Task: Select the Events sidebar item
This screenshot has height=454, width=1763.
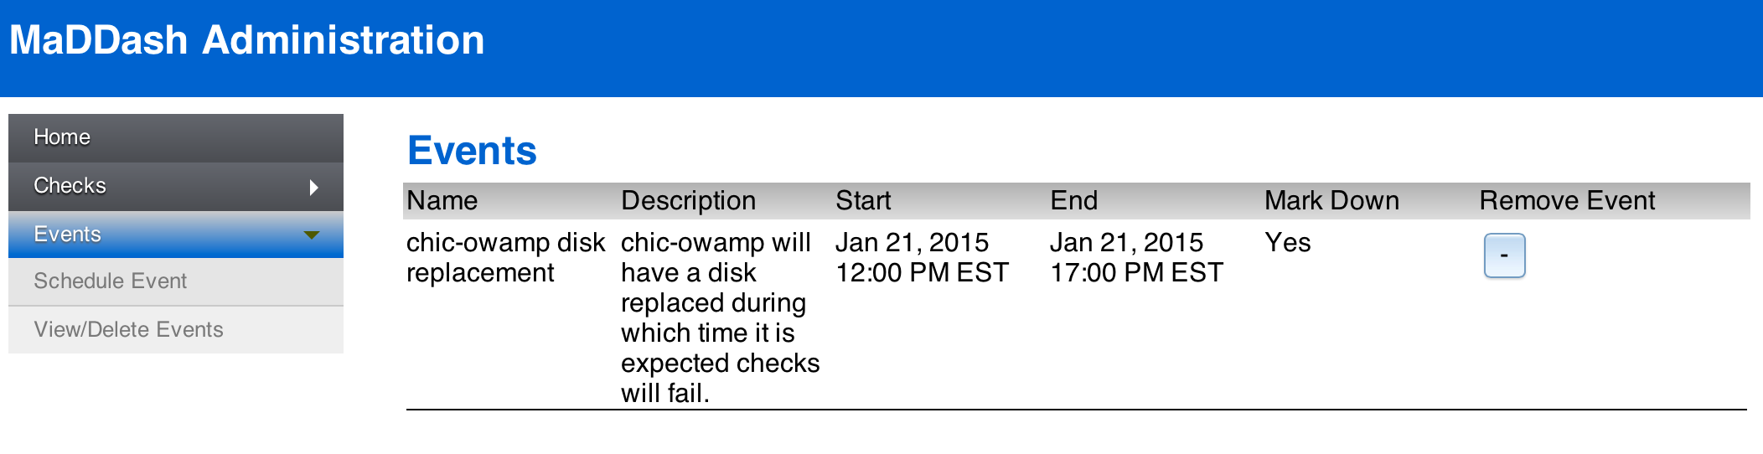Action: pyautogui.click(x=176, y=235)
